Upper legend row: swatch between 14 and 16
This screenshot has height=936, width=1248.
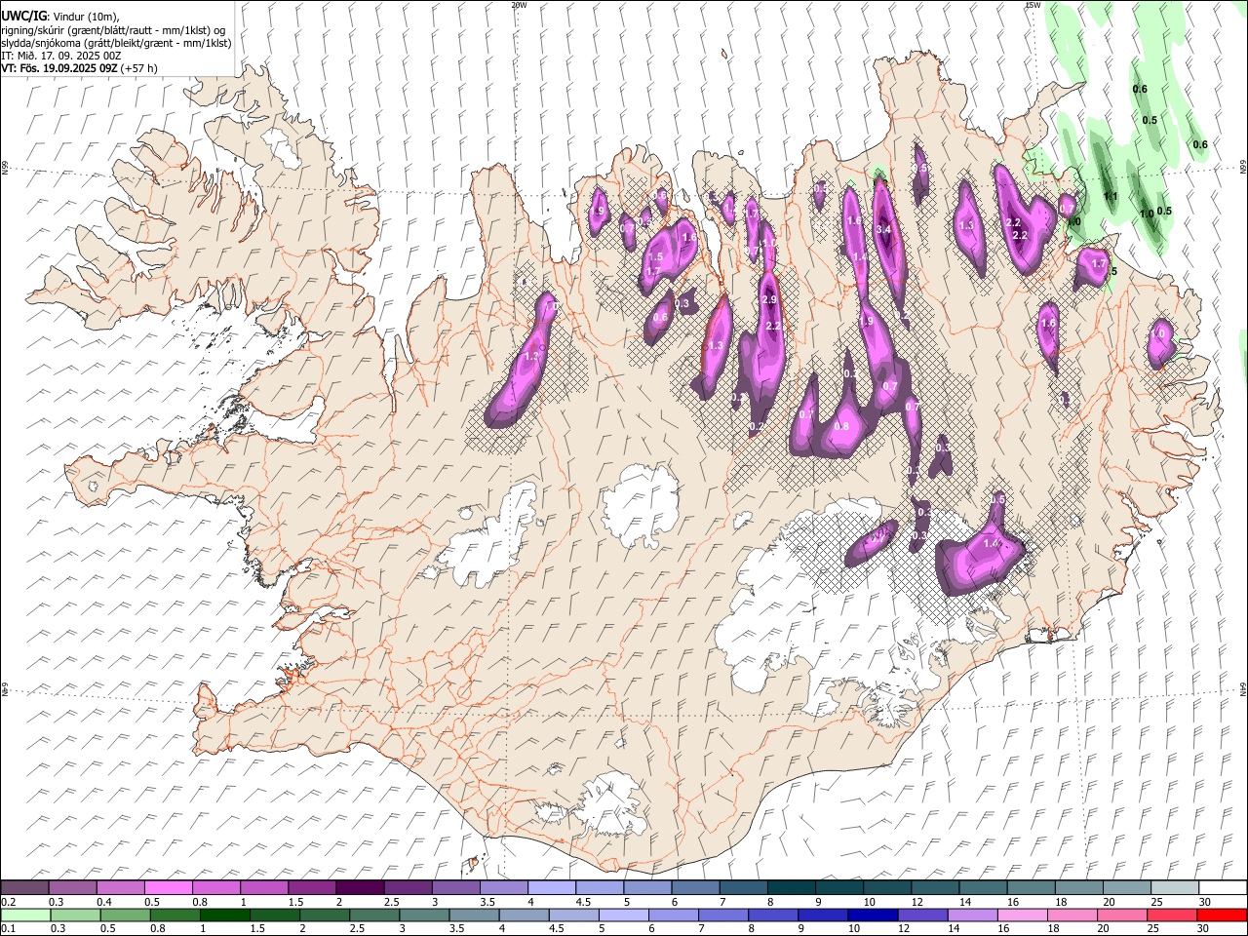click(x=983, y=887)
